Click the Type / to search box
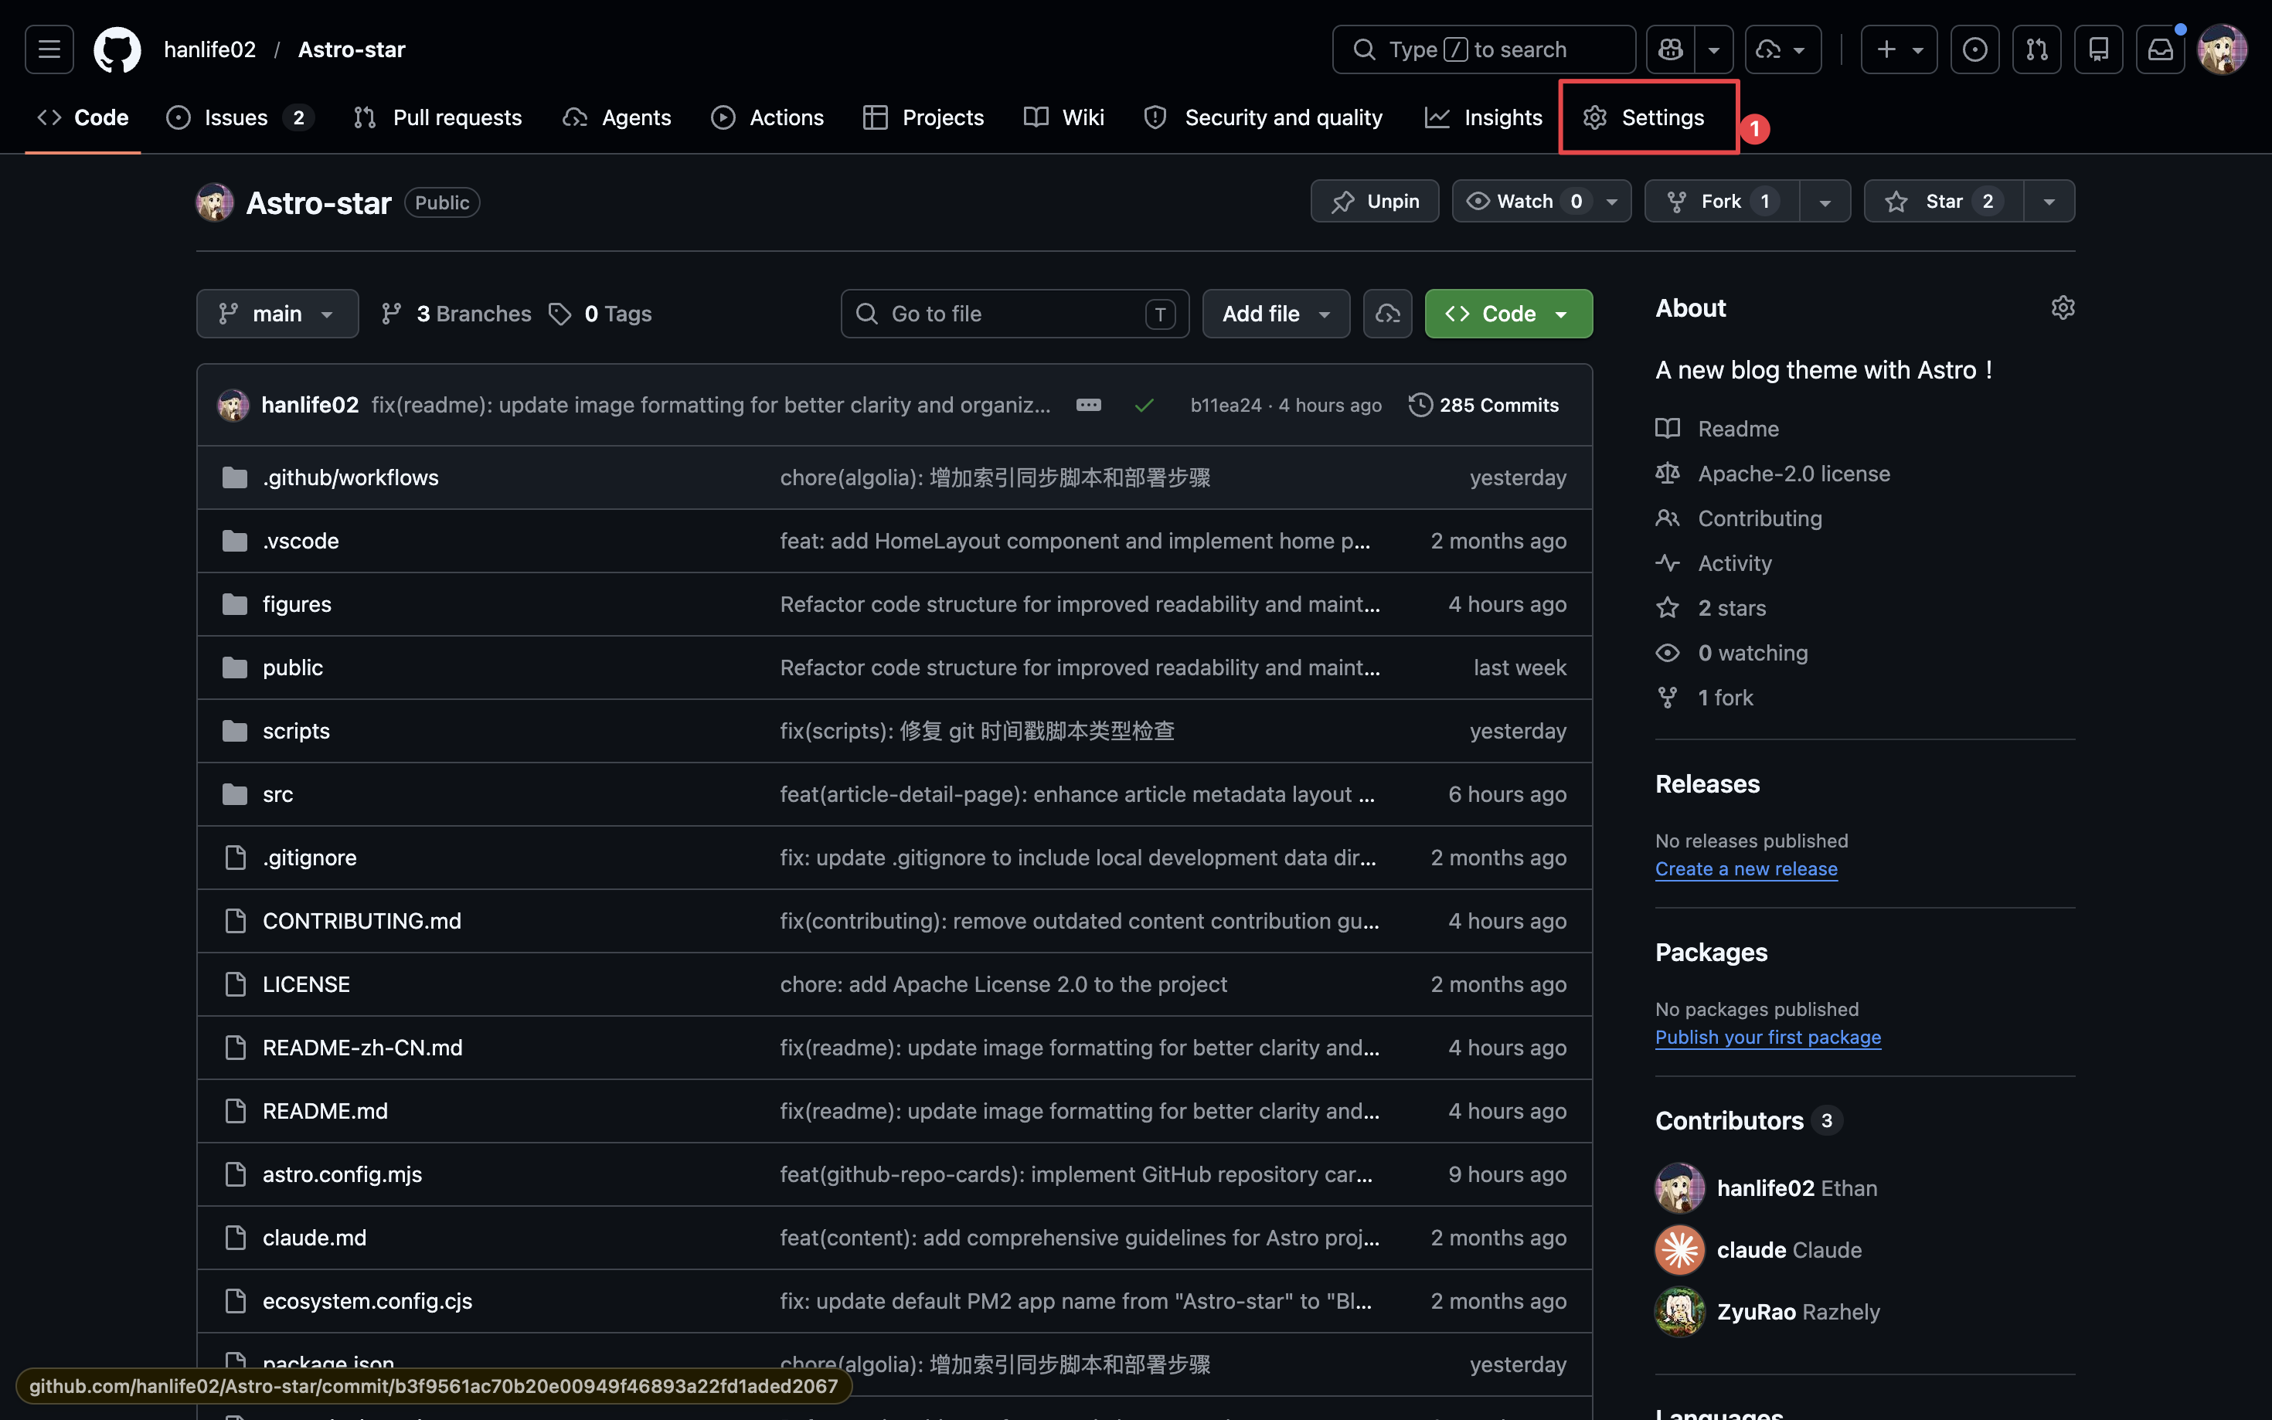Screen dimensions: 2272x1420 coord(1483,49)
